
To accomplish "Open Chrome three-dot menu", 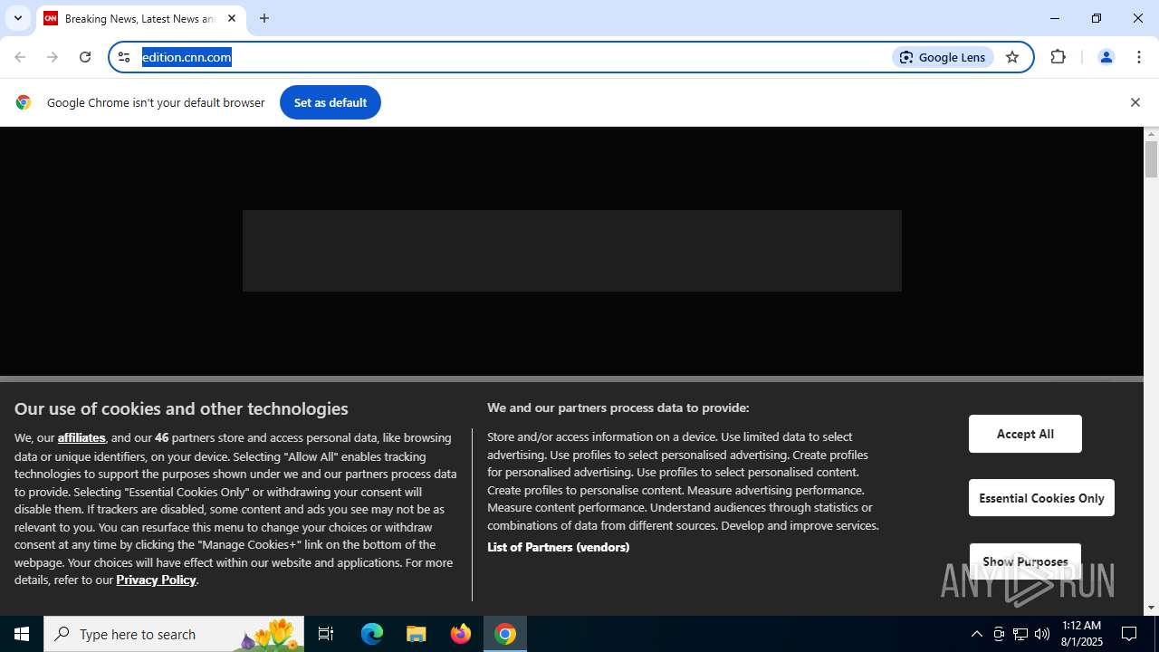I will pos(1139,57).
